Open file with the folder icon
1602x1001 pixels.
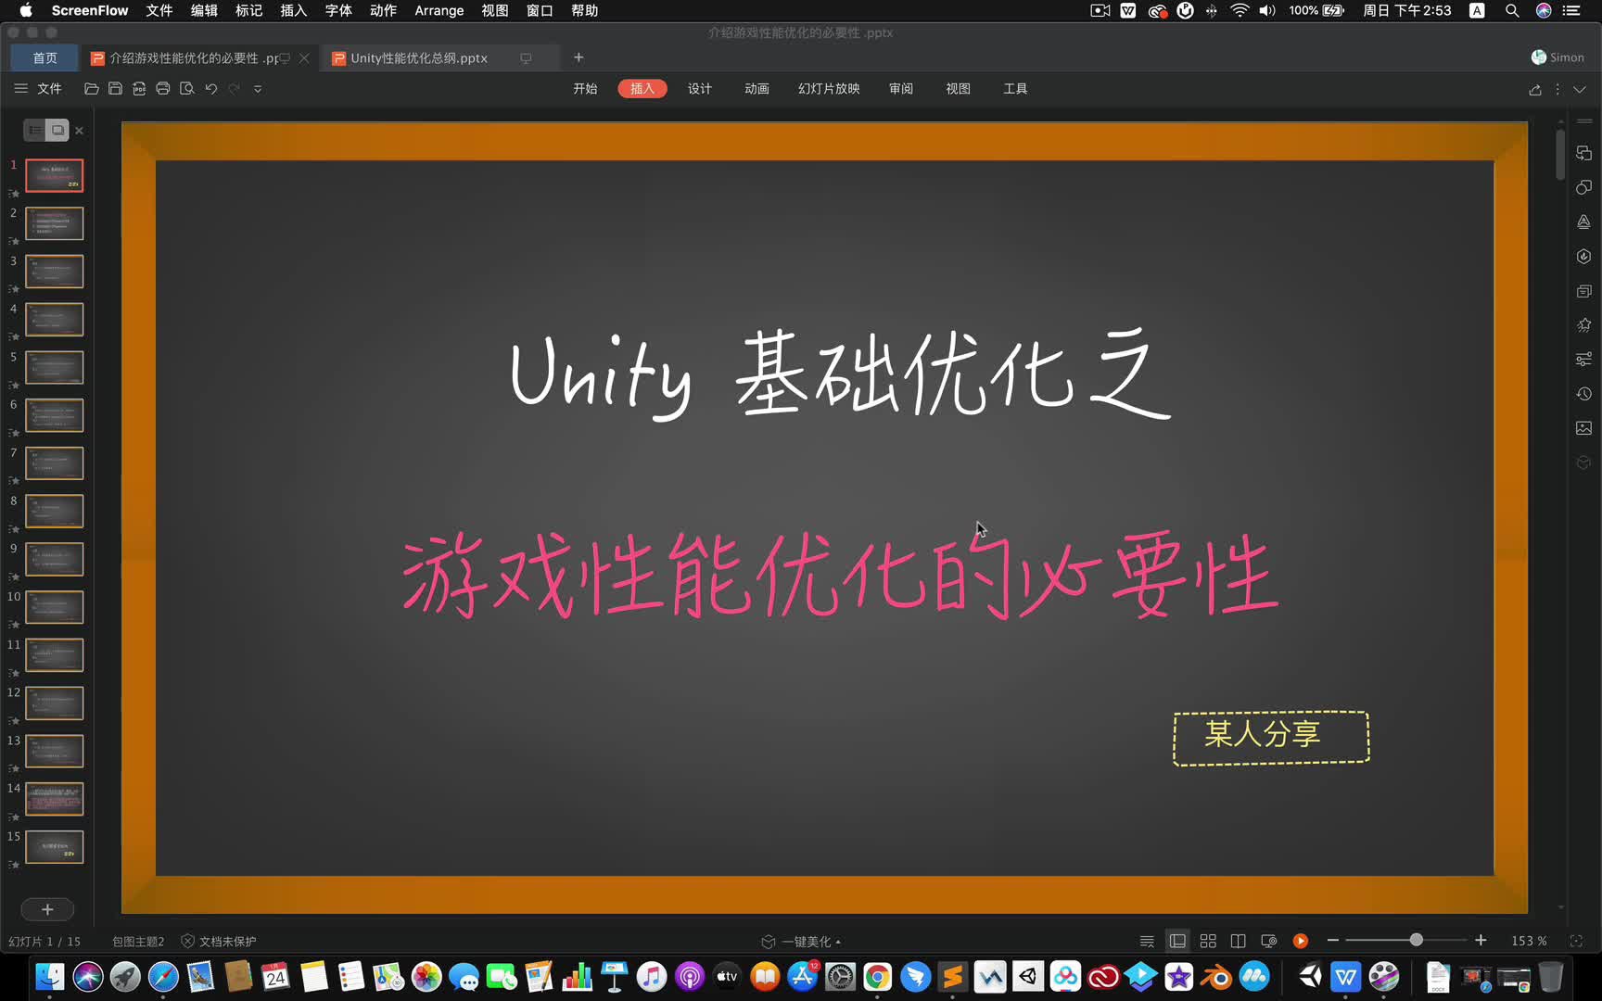91,89
